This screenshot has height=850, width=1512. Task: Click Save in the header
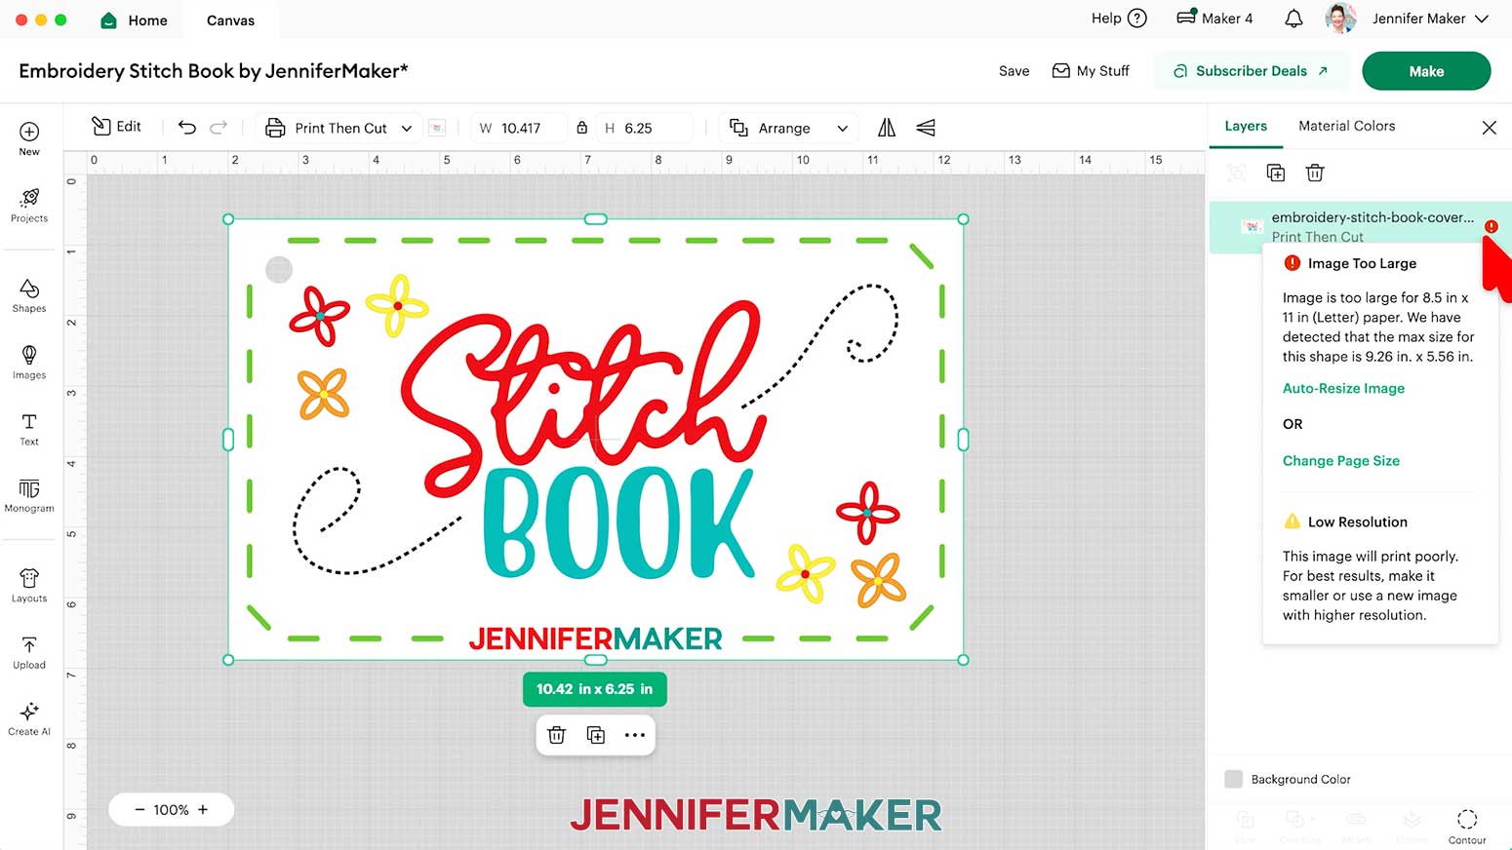point(1014,71)
